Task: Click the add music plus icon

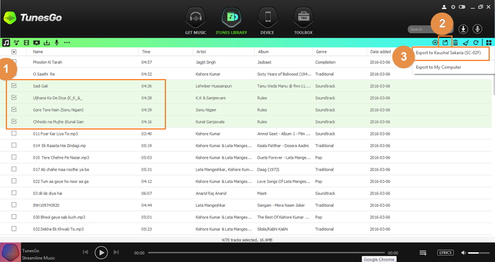Action: click(435, 42)
